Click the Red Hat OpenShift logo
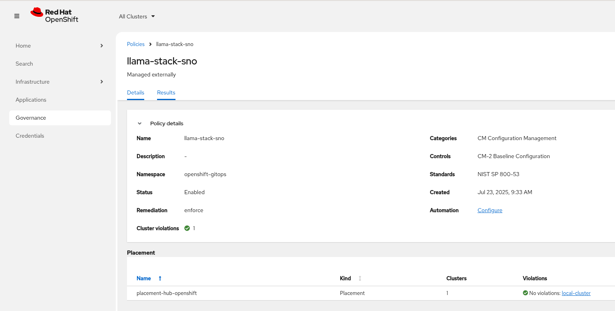 [x=54, y=16]
